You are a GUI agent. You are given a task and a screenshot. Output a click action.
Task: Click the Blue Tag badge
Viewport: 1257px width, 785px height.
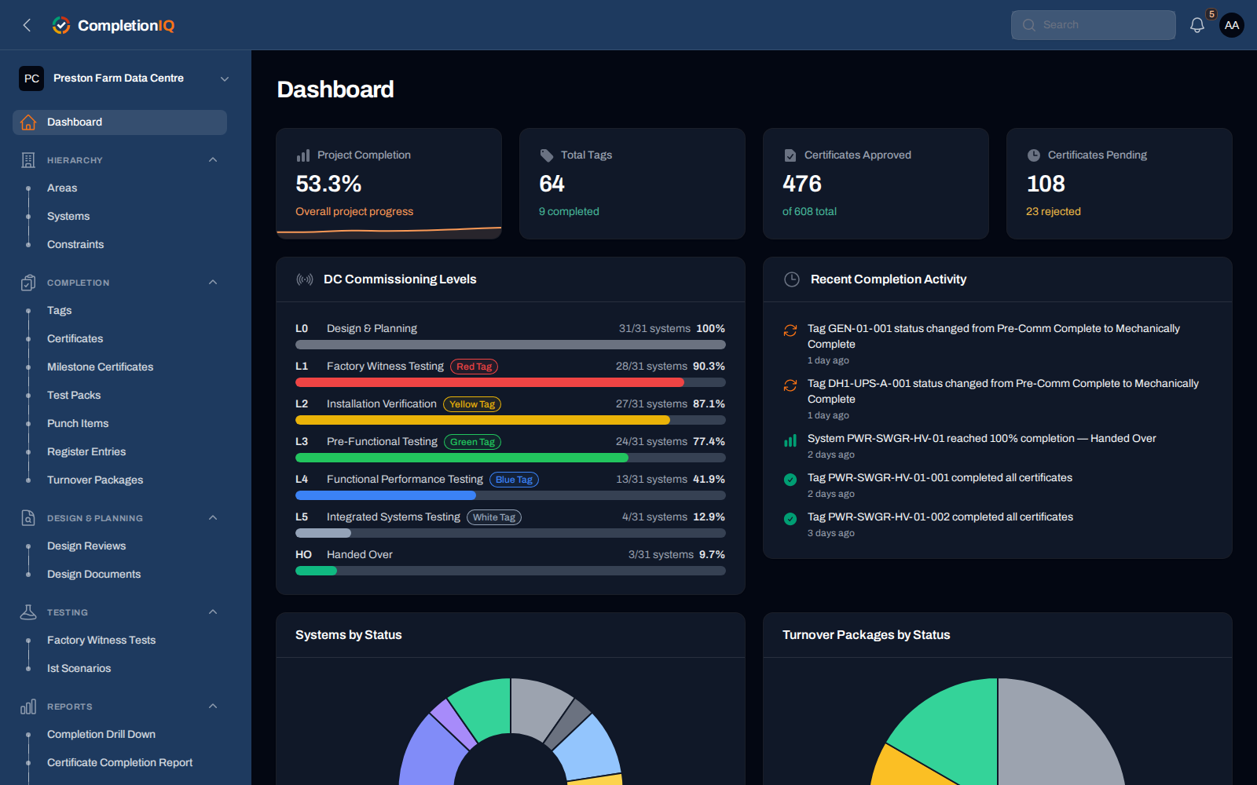pos(514,480)
